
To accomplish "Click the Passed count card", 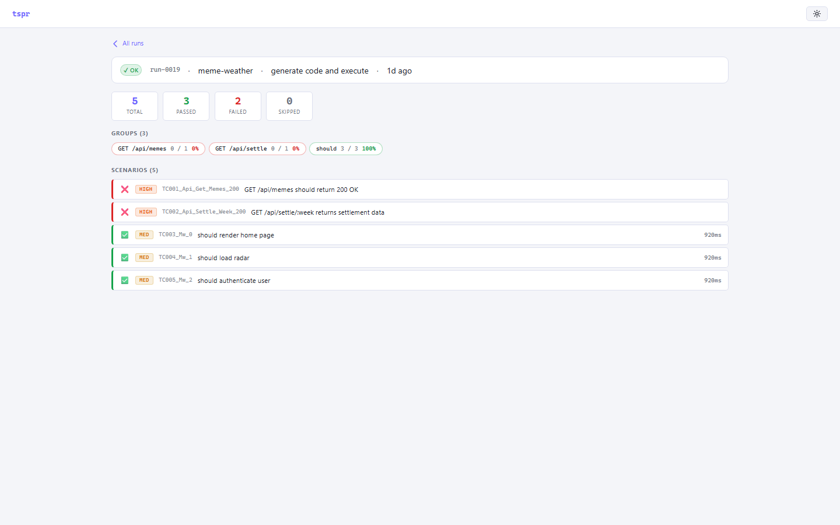I will coord(186,106).
